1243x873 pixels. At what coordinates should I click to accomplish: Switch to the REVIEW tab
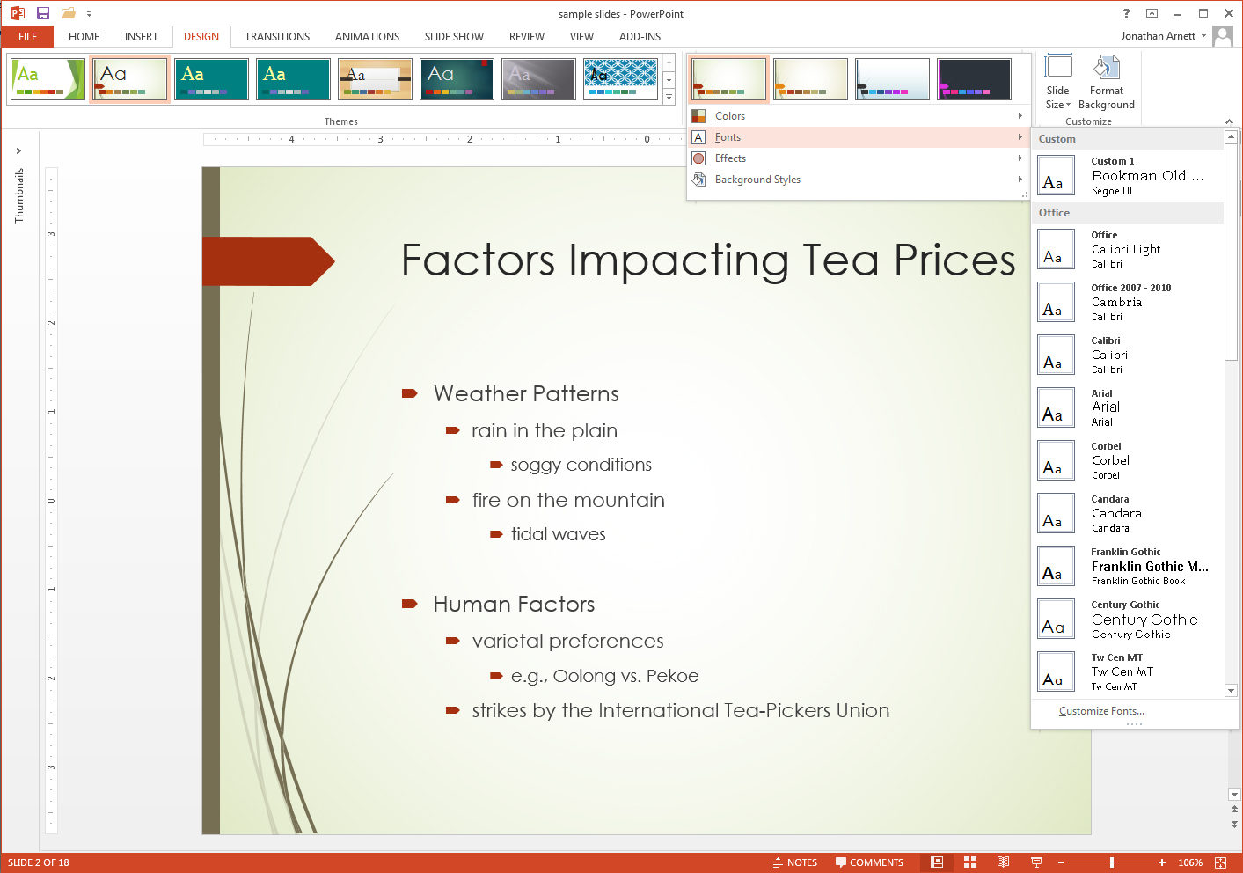point(526,37)
